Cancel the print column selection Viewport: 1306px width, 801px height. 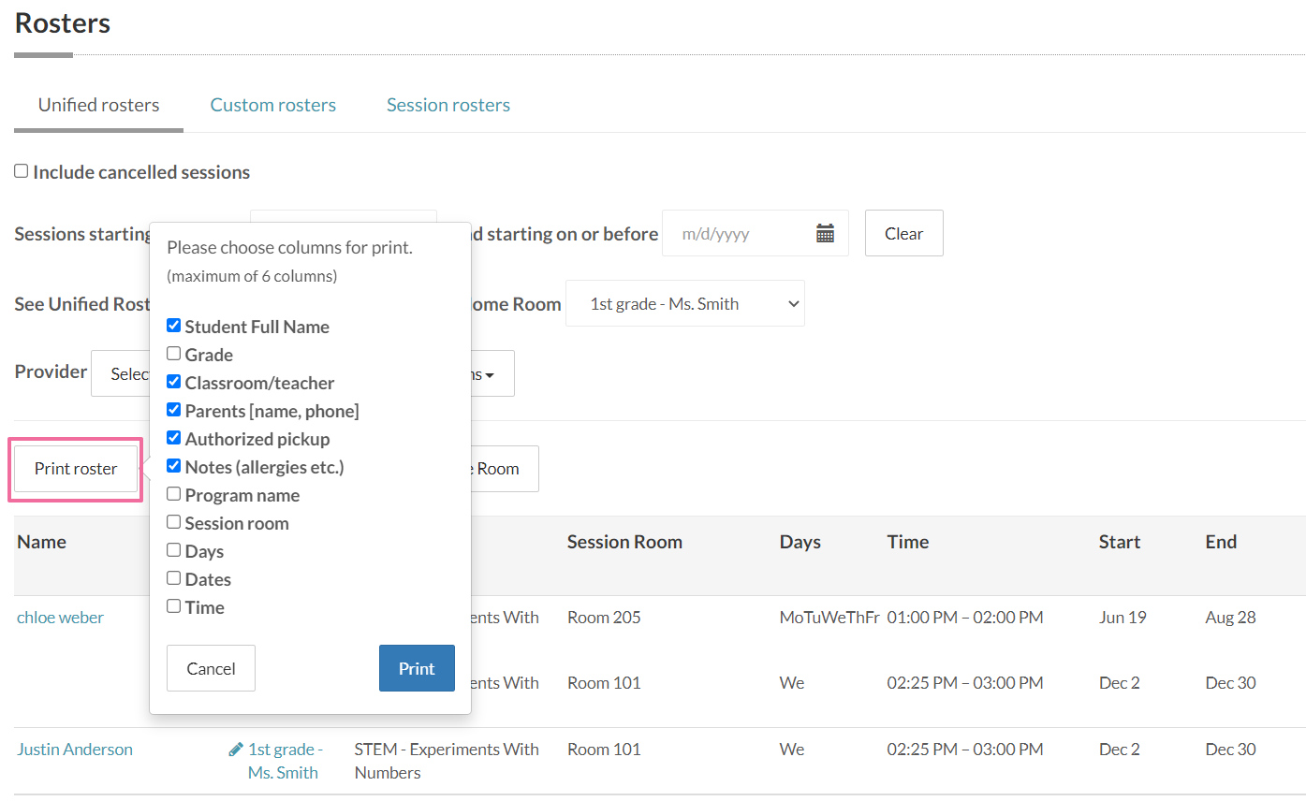[x=211, y=668]
